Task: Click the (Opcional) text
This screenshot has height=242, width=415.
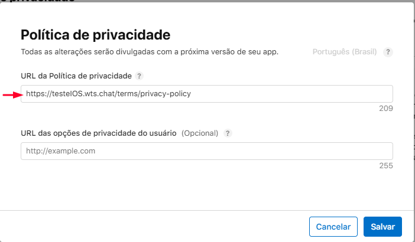Action: [200, 133]
